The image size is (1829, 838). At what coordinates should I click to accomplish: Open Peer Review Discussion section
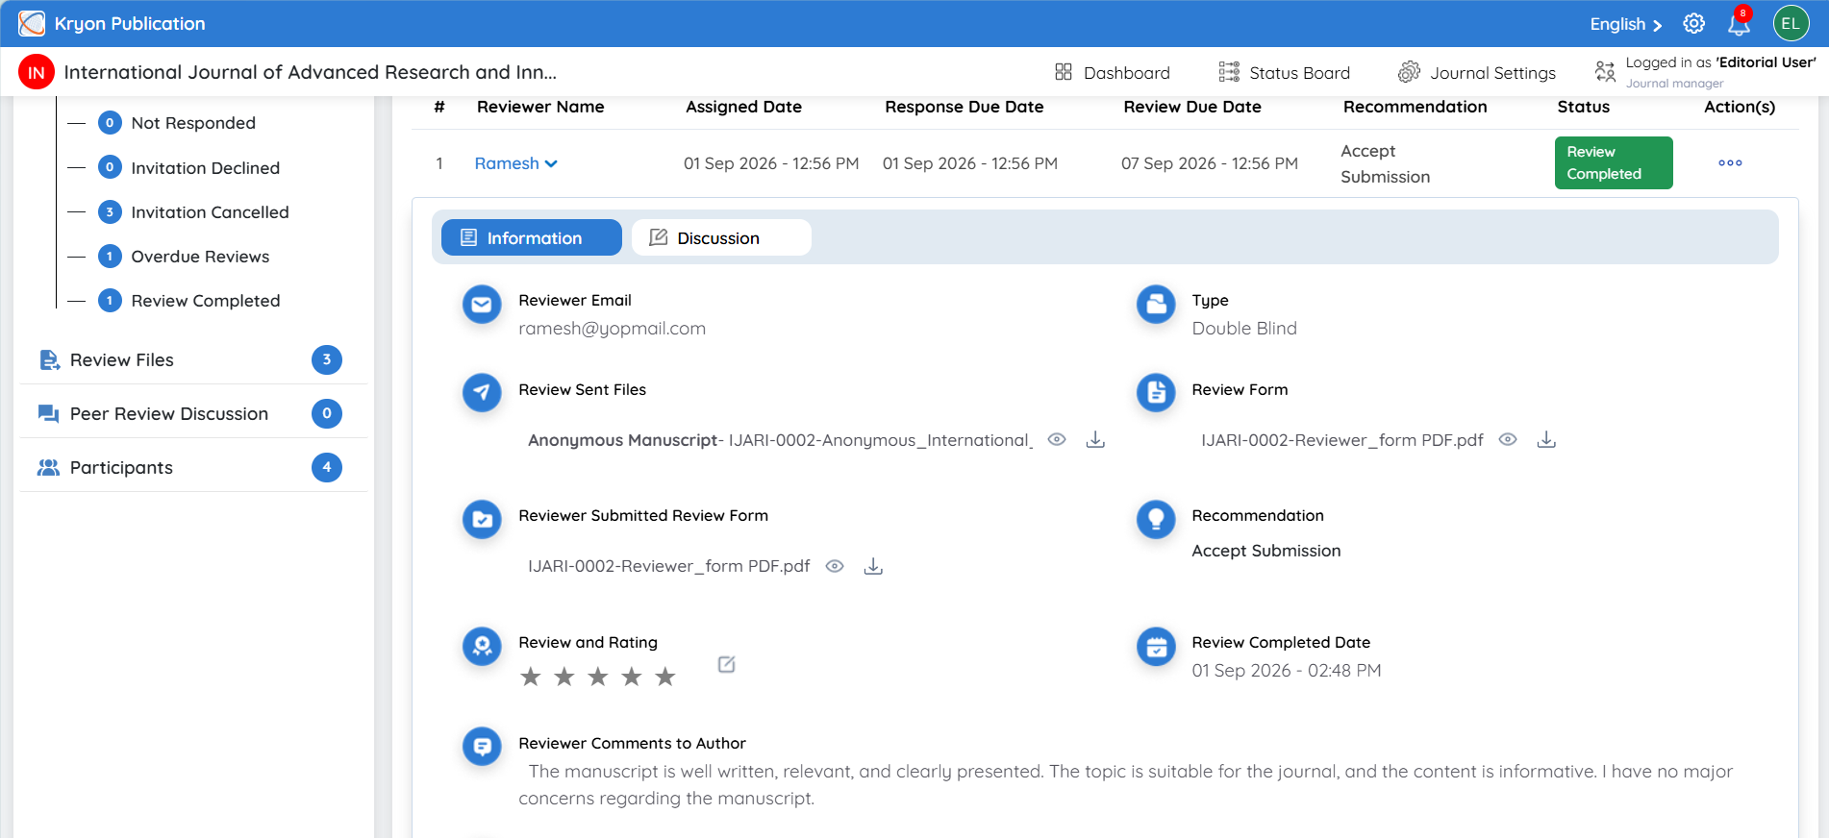coord(192,413)
